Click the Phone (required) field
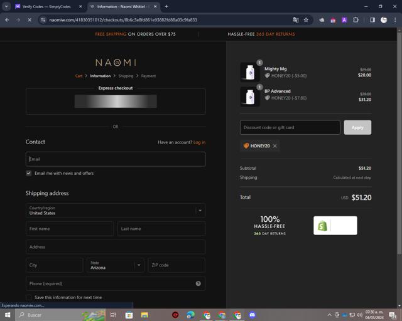 tap(116, 283)
